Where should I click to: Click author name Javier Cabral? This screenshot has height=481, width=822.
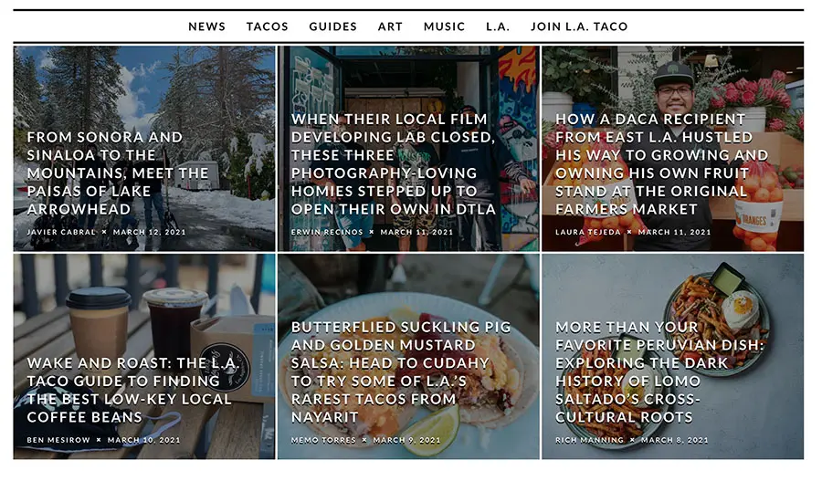tap(61, 232)
